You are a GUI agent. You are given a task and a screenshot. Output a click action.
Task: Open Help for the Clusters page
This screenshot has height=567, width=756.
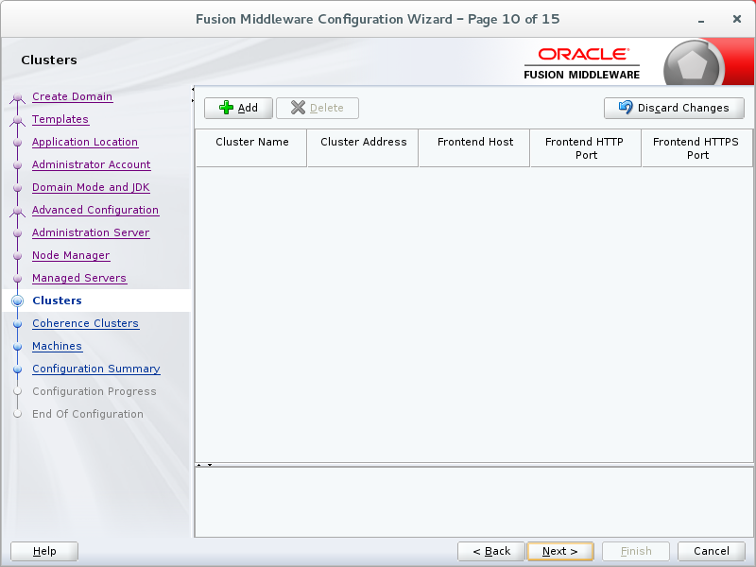pos(44,551)
